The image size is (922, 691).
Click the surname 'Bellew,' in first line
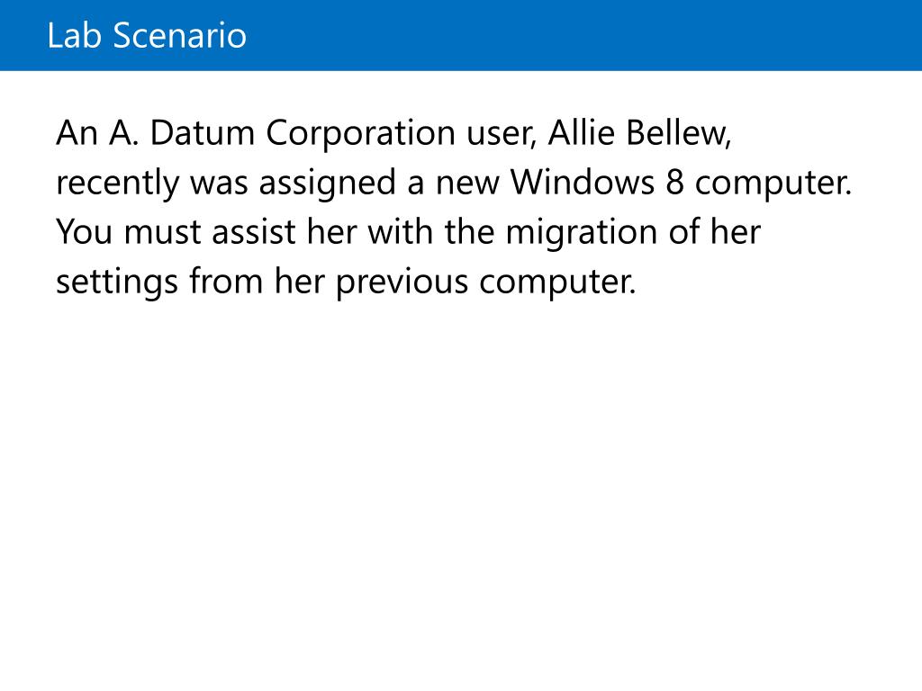pos(679,133)
